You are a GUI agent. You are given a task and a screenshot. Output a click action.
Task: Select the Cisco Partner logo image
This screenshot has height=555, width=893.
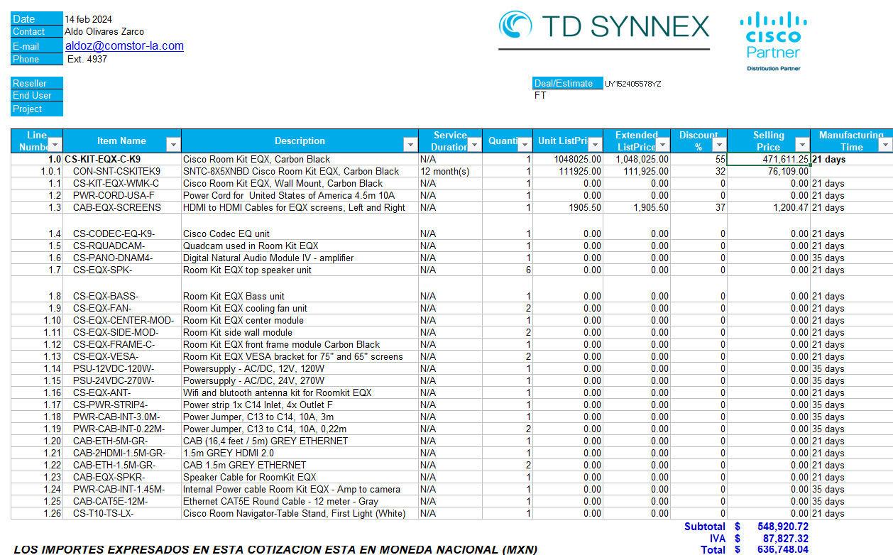pyautogui.click(x=773, y=40)
